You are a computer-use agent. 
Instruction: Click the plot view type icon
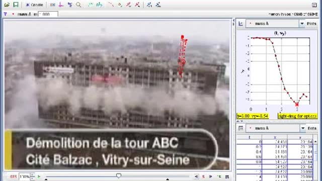pos(240,24)
